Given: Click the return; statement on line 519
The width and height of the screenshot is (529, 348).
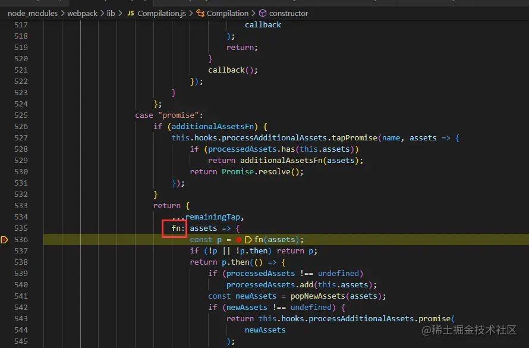Looking at the screenshot, I should (242, 48).
